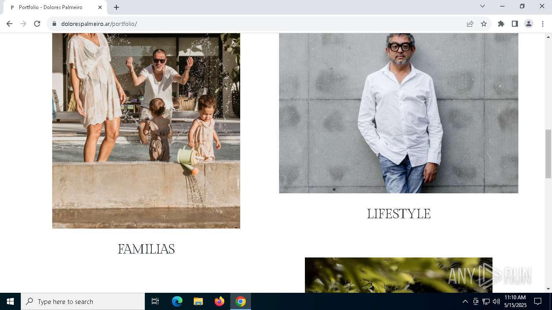Open the taskbar clock and date

point(515,301)
